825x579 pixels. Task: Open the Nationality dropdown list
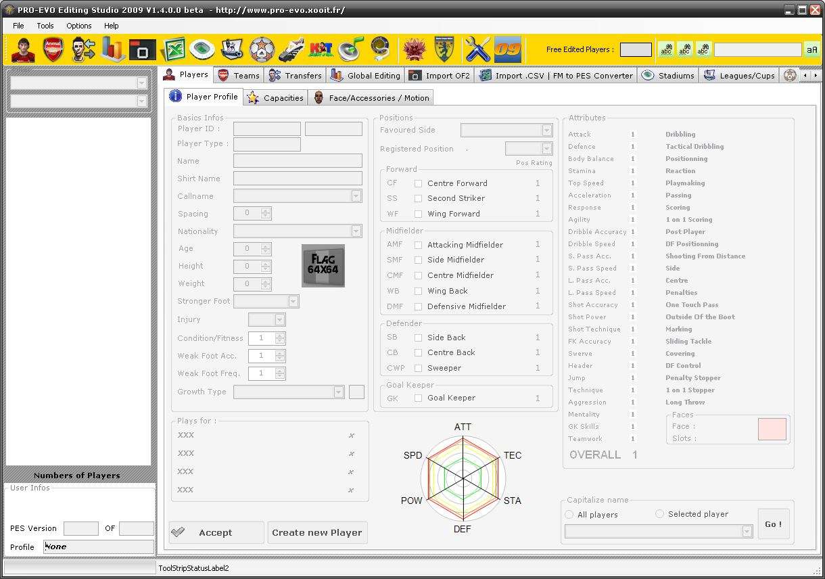[356, 231]
